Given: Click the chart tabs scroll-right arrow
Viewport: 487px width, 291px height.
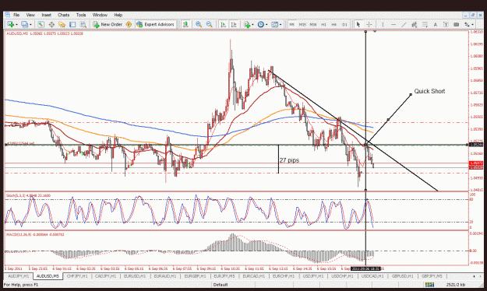Looking at the screenshot, I should pos(481,276).
